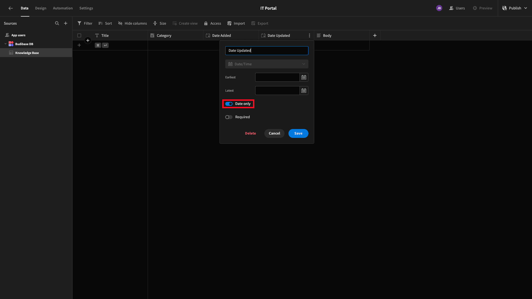The width and height of the screenshot is (532, 299).
Task: Click the circular add row button
Action: (x=88, y=40)
